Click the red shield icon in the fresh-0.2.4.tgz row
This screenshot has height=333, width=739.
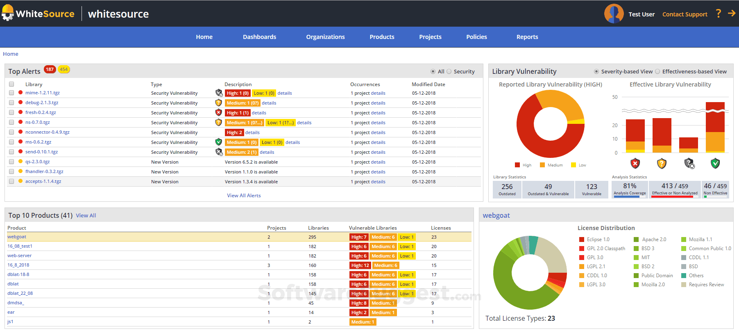pos(219,112)
